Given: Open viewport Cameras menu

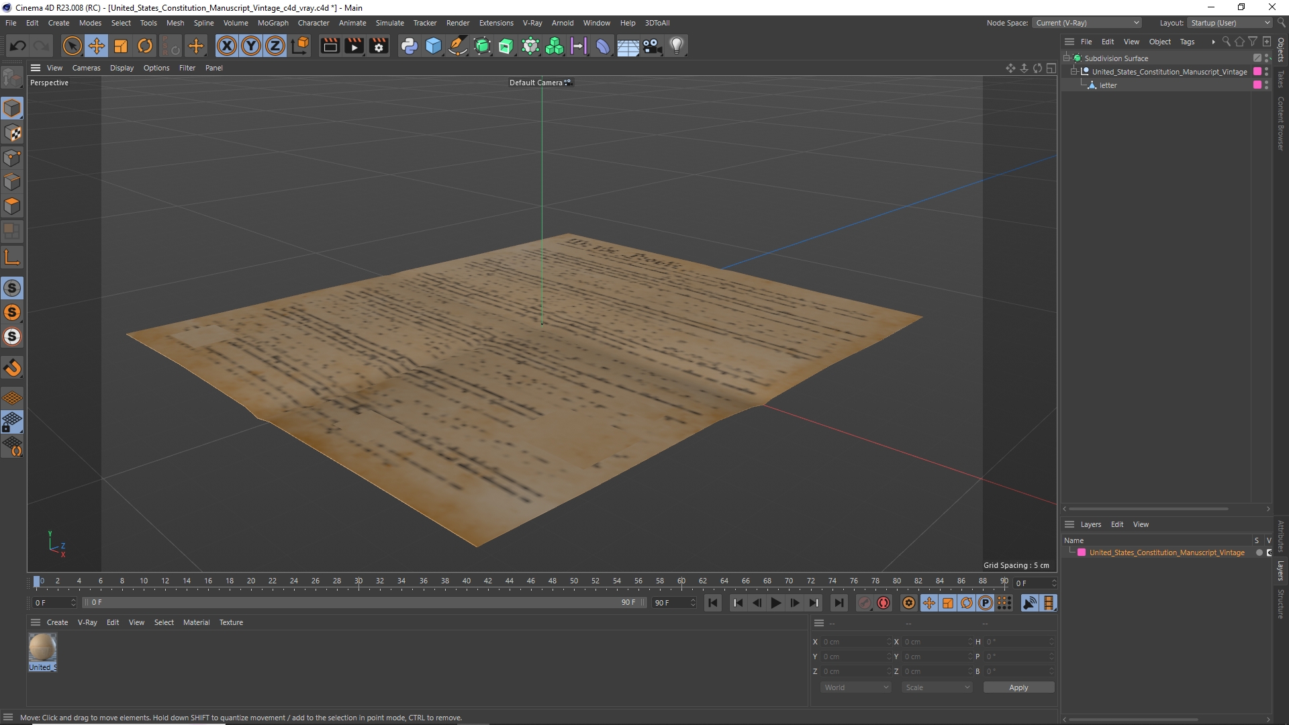Looking at the screenshot, I should (86, 68).
